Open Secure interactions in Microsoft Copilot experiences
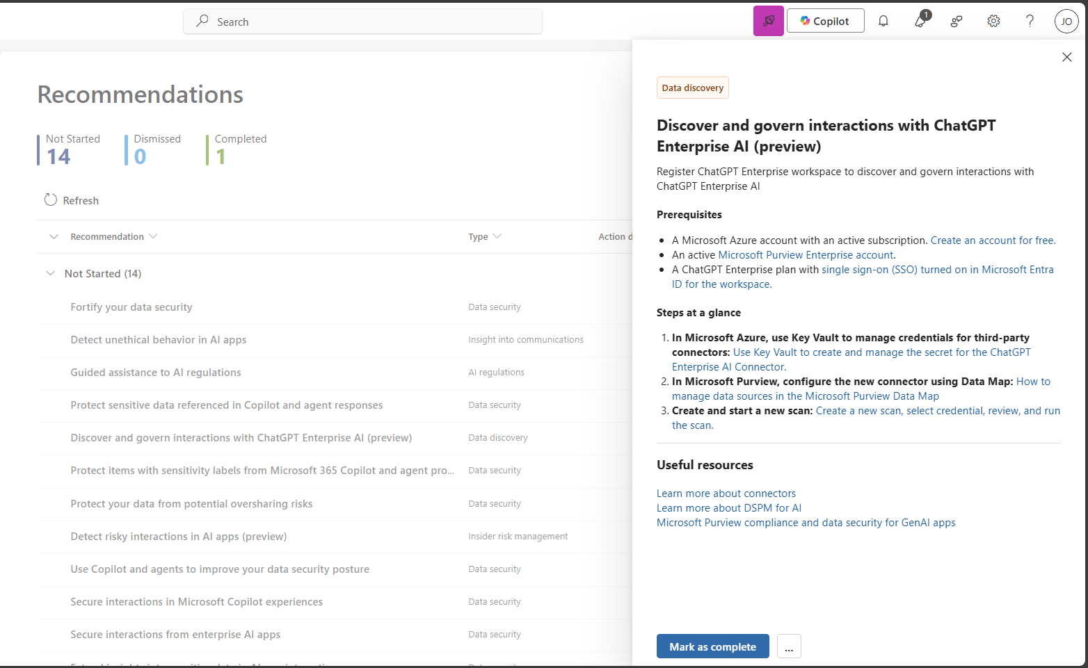Image resolution: width=1088 pixels, height=668 pixels. tap(197, 601)
